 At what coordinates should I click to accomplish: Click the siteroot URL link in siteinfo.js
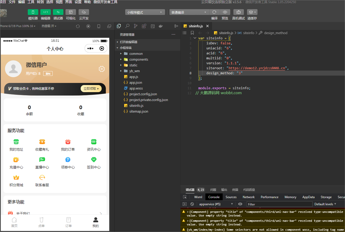point(257,68)
